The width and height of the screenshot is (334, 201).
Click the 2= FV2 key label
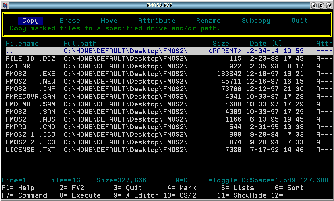click(x=72, y=188)
